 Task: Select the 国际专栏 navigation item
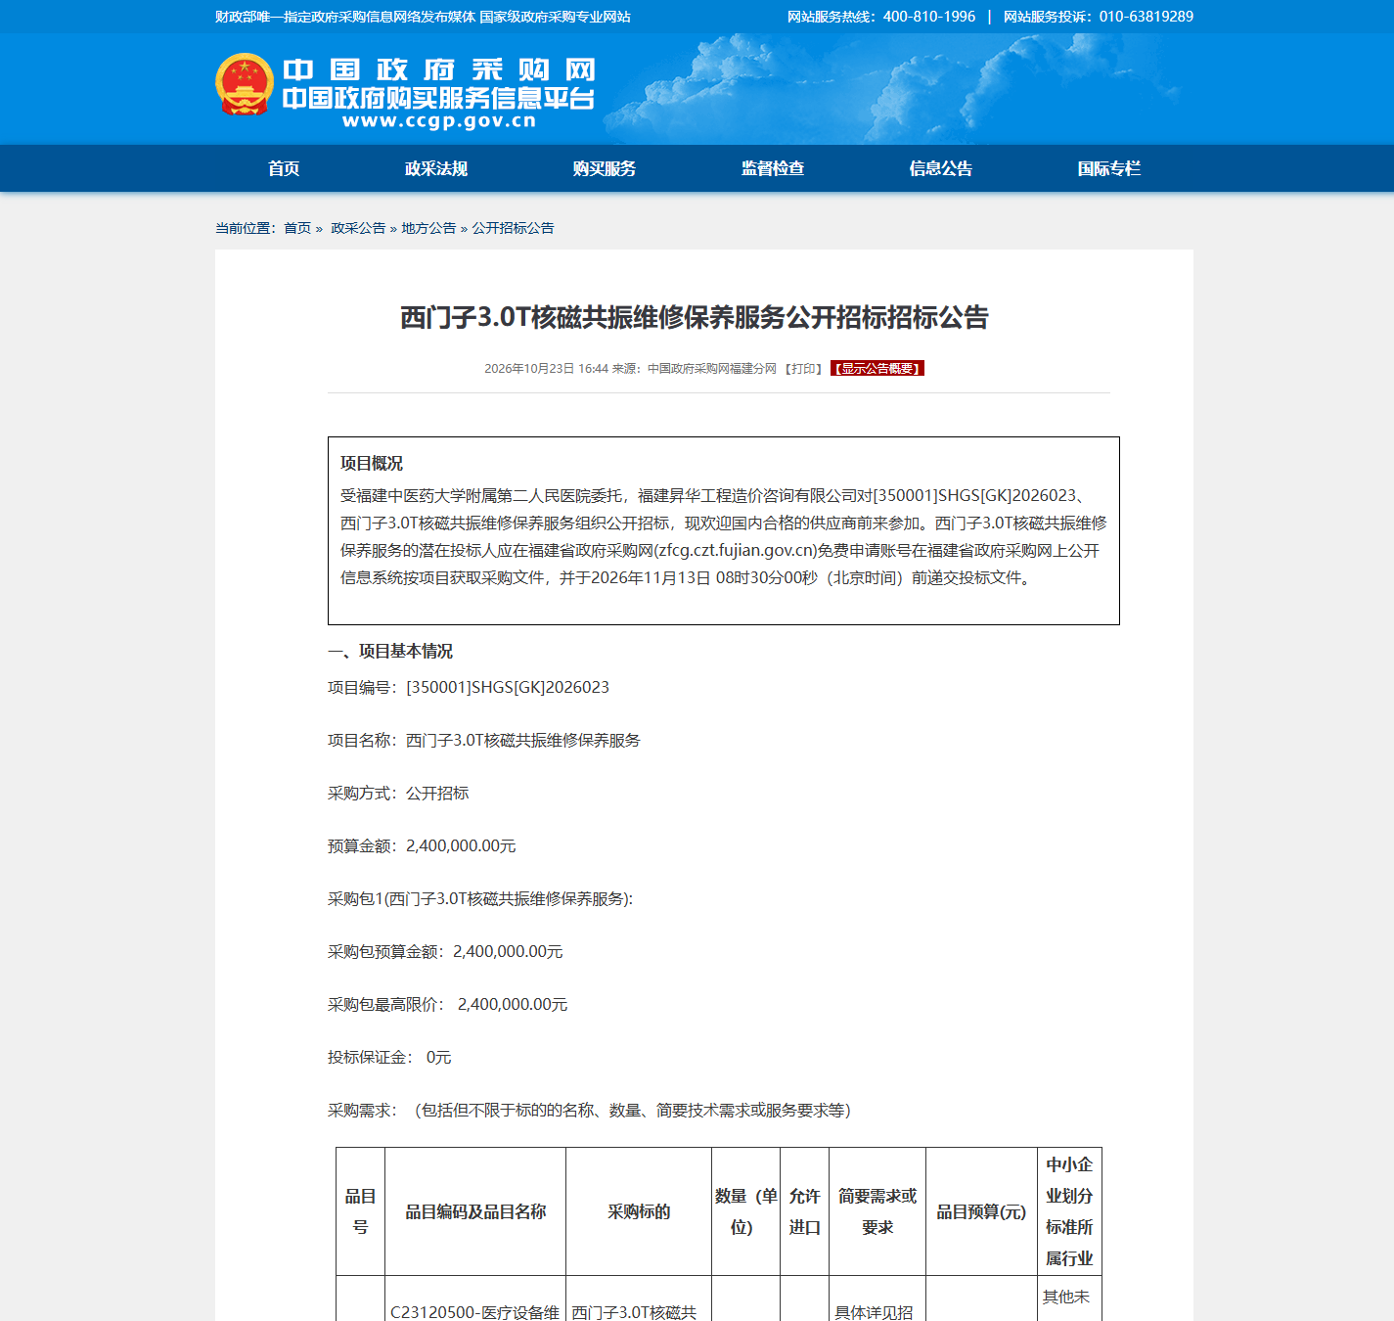pos(1109,168)
